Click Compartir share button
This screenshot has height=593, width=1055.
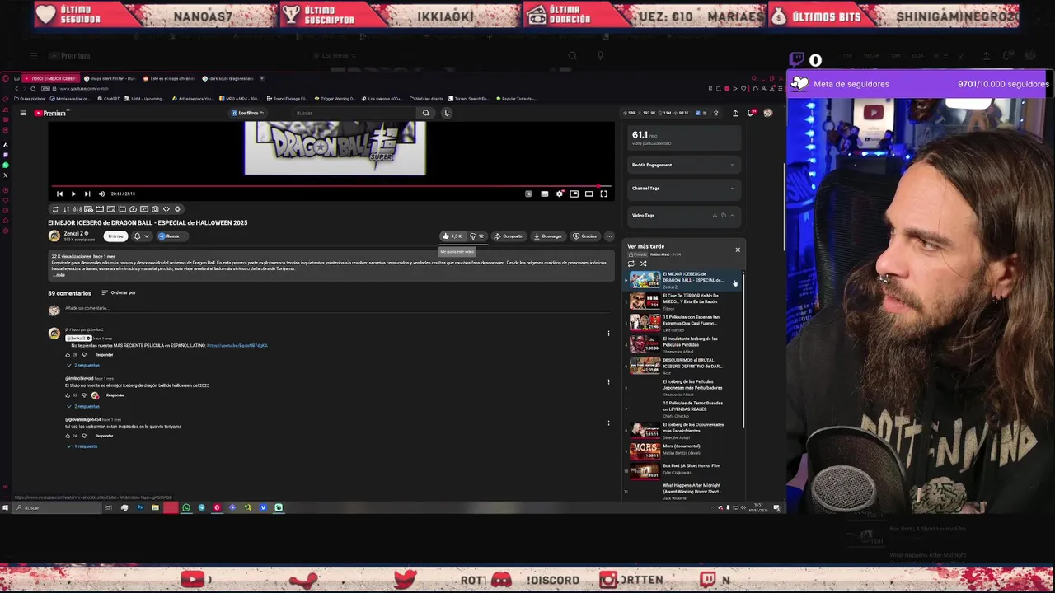pyautogui.click(x=509, y=236)
